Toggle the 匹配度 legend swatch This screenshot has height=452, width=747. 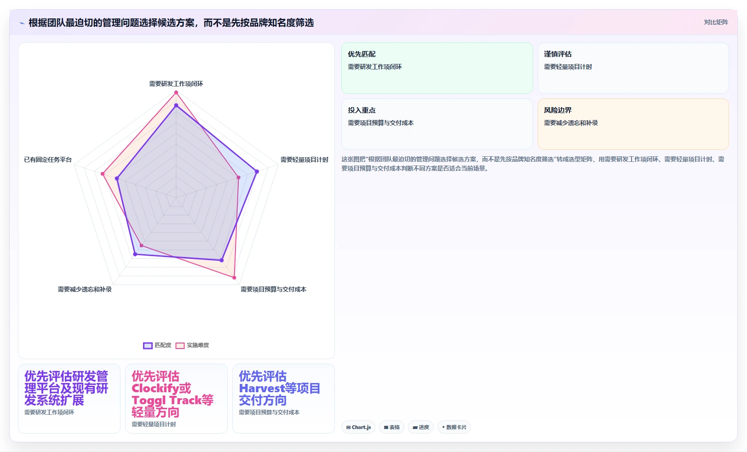148,345
